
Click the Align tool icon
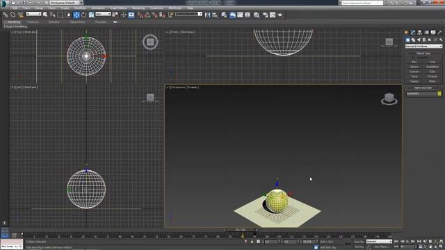(x=215, y=15)
